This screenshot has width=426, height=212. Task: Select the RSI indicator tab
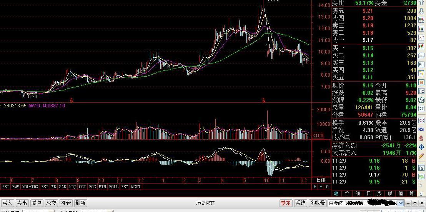(45, 187)
